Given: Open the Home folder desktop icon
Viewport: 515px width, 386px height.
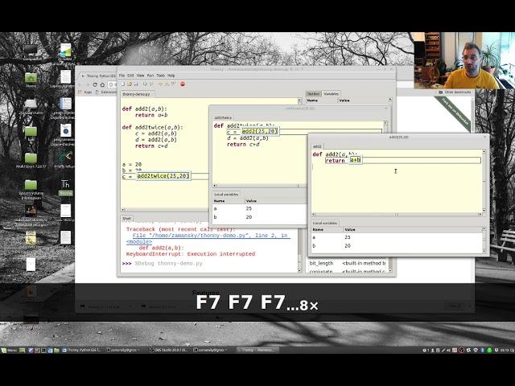Looking at the screenshot, I should (x=31, y=80).
